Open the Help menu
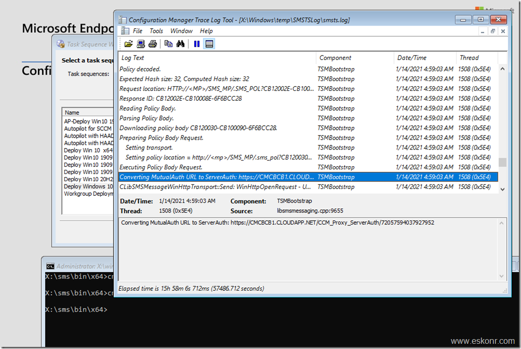 click(x=206, y=31)
